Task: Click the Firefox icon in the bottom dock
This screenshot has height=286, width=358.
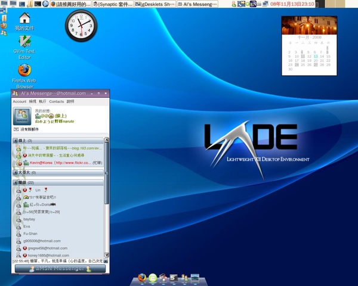Action: coord(142,278)
